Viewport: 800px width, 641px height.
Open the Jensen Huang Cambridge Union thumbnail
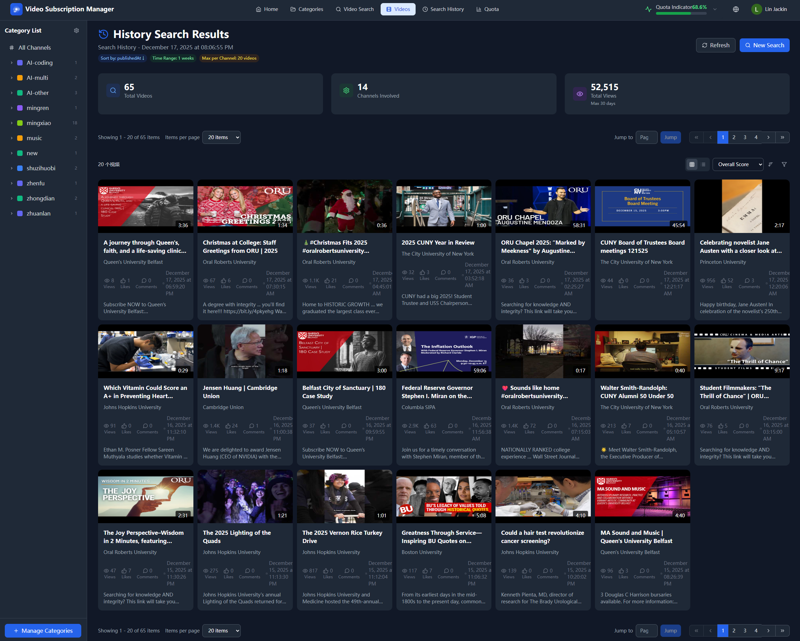[245, 352]
